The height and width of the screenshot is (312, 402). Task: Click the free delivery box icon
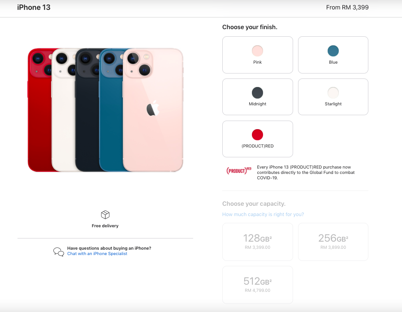[105, 215]
